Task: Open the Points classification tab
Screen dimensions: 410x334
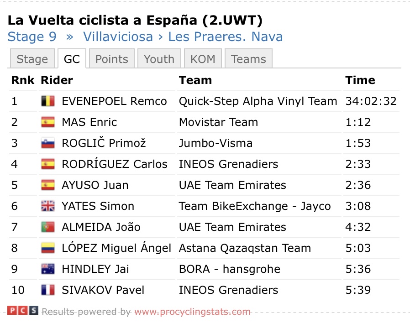Action: point(112,58)
